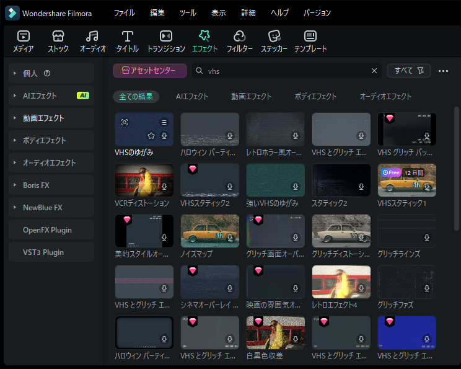Image resolution: width=461 pixels, height=369 pixels.
Task: Open the ストック (Stock) library icon
Action: pos(58,41)
